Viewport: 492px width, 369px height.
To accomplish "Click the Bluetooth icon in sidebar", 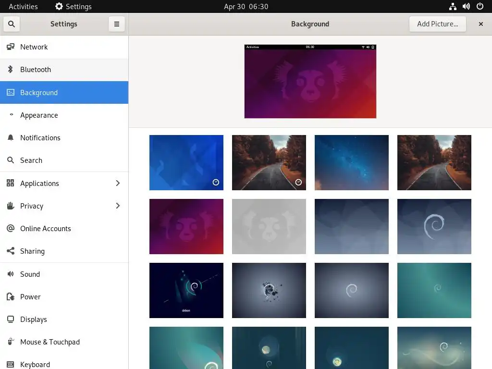I will click(x=11, y=69).
